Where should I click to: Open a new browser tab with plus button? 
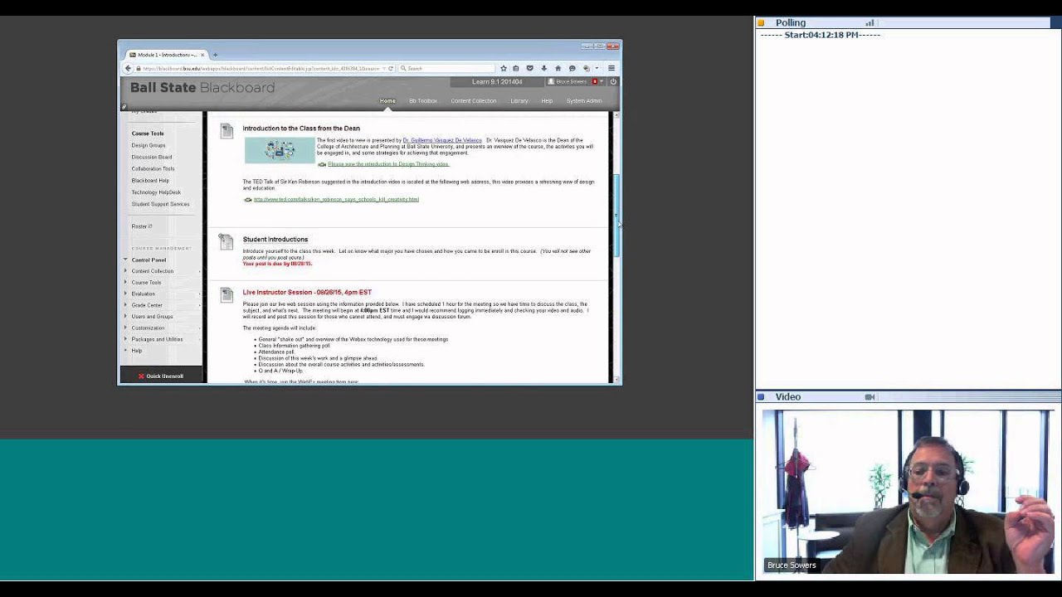click(x=215, y=55)
